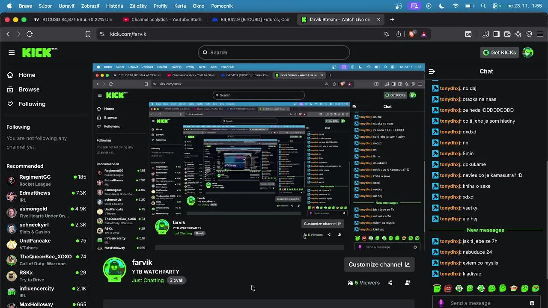
Task: Open the tab search icon in toolbar
Action: [468, 34]
